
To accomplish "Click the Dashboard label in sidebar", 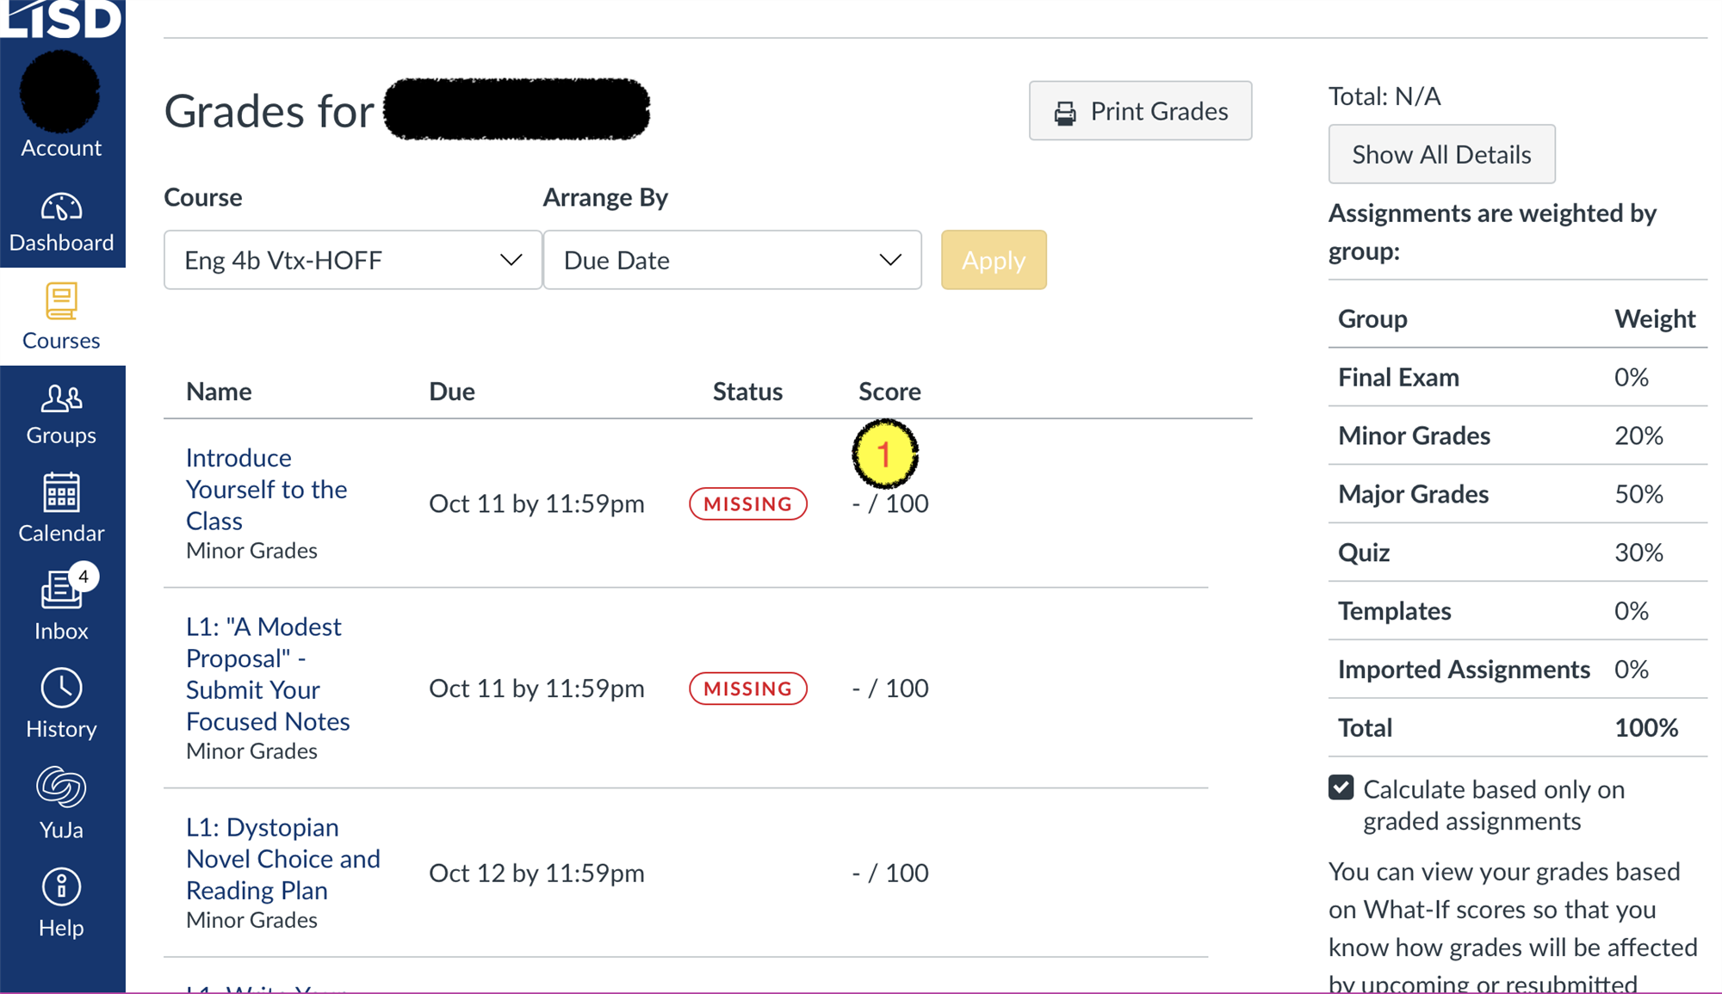I will [61, 243].
